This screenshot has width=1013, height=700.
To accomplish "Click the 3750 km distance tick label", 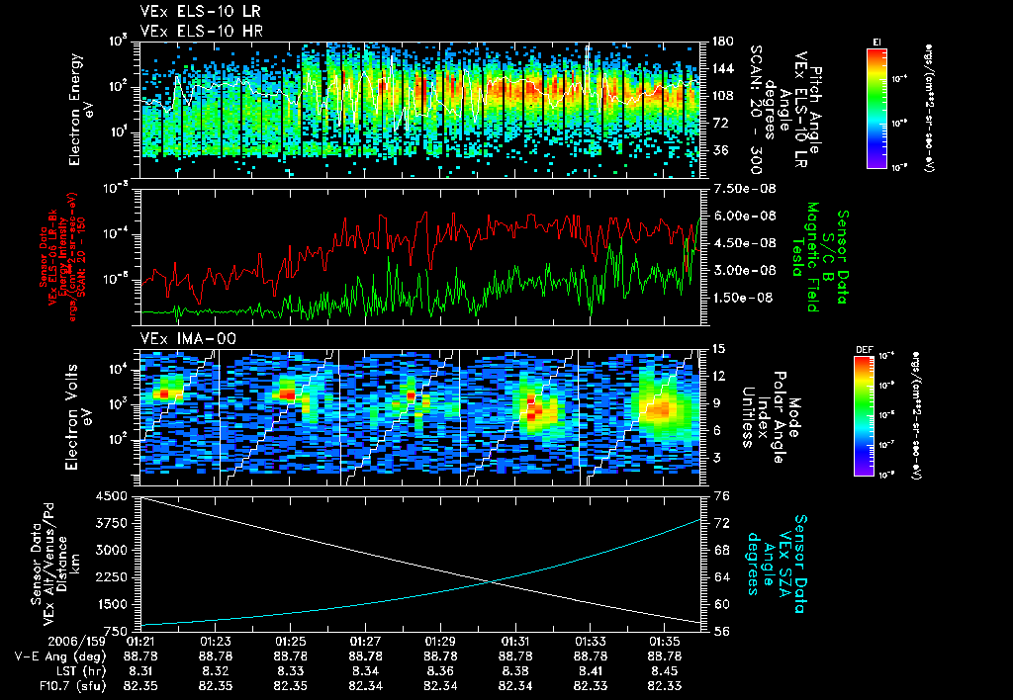I will point(111,523).
